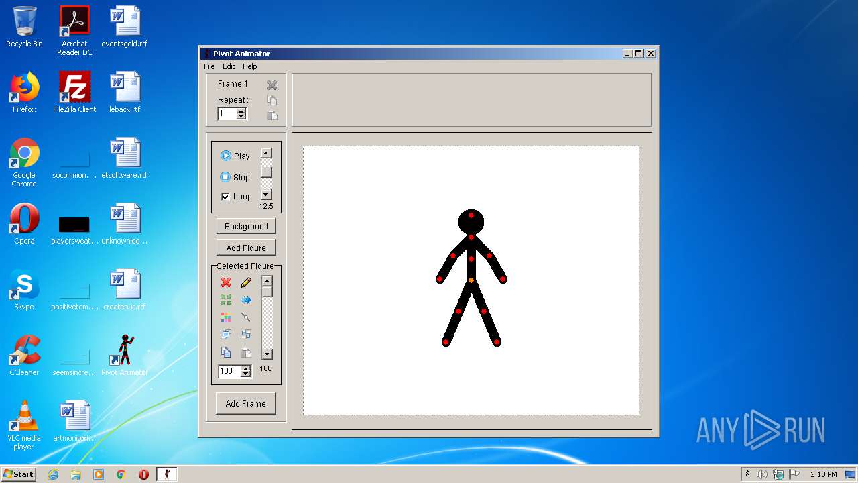Image resolution: width=858 pixels, height=483 pixels.
Task: Click Pivot Animator taskbar button
Action: coord(167,474)
